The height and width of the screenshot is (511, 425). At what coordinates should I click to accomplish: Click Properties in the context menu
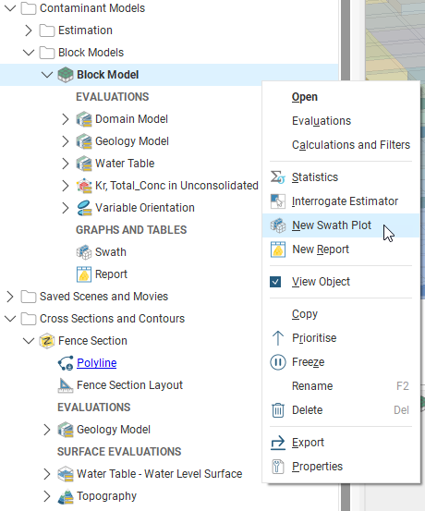click(x=317, y=467)
